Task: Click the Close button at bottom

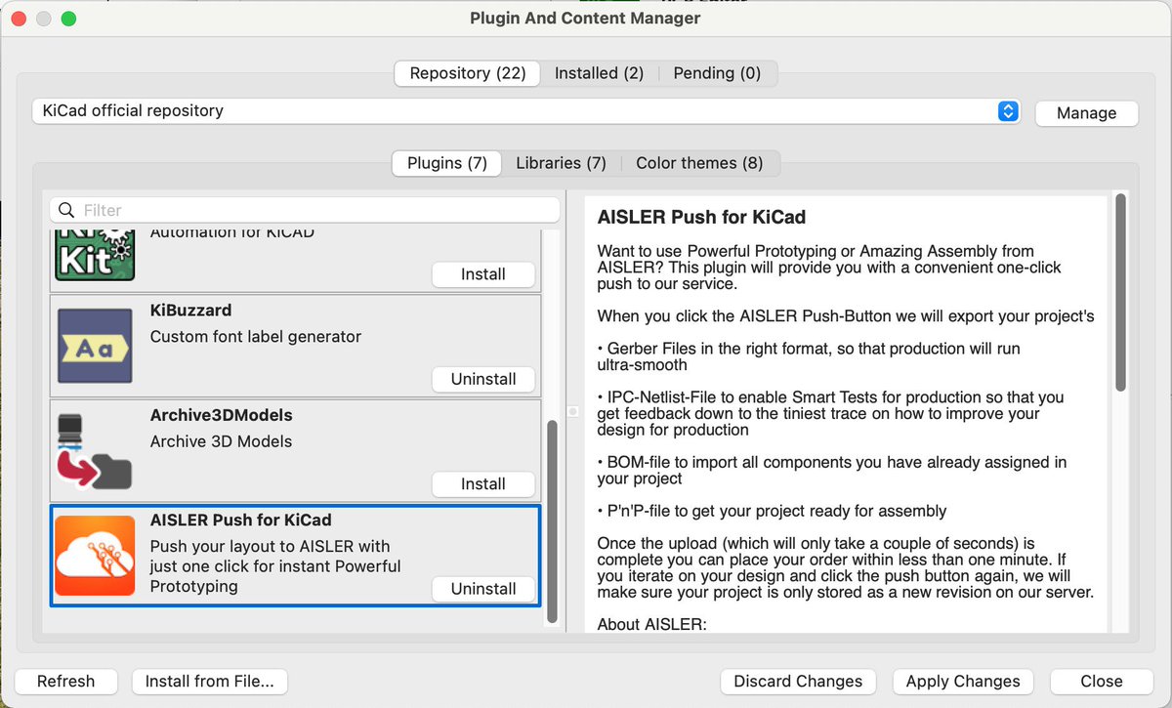Action: click(x=1102, y=682)
